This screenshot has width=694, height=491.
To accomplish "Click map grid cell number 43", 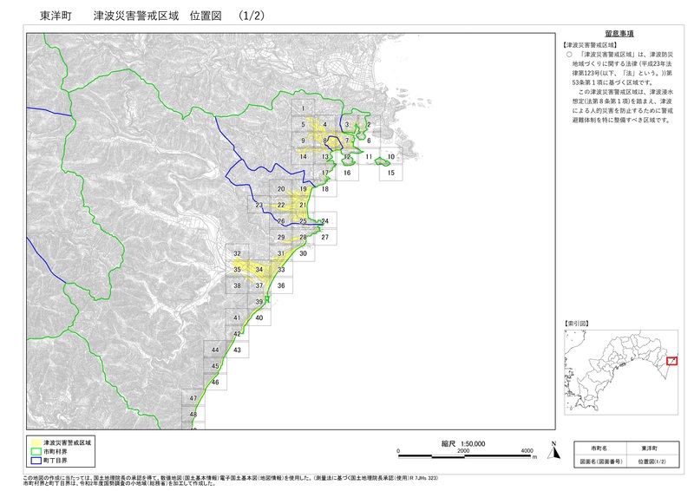I will click(x=237, y=350).
